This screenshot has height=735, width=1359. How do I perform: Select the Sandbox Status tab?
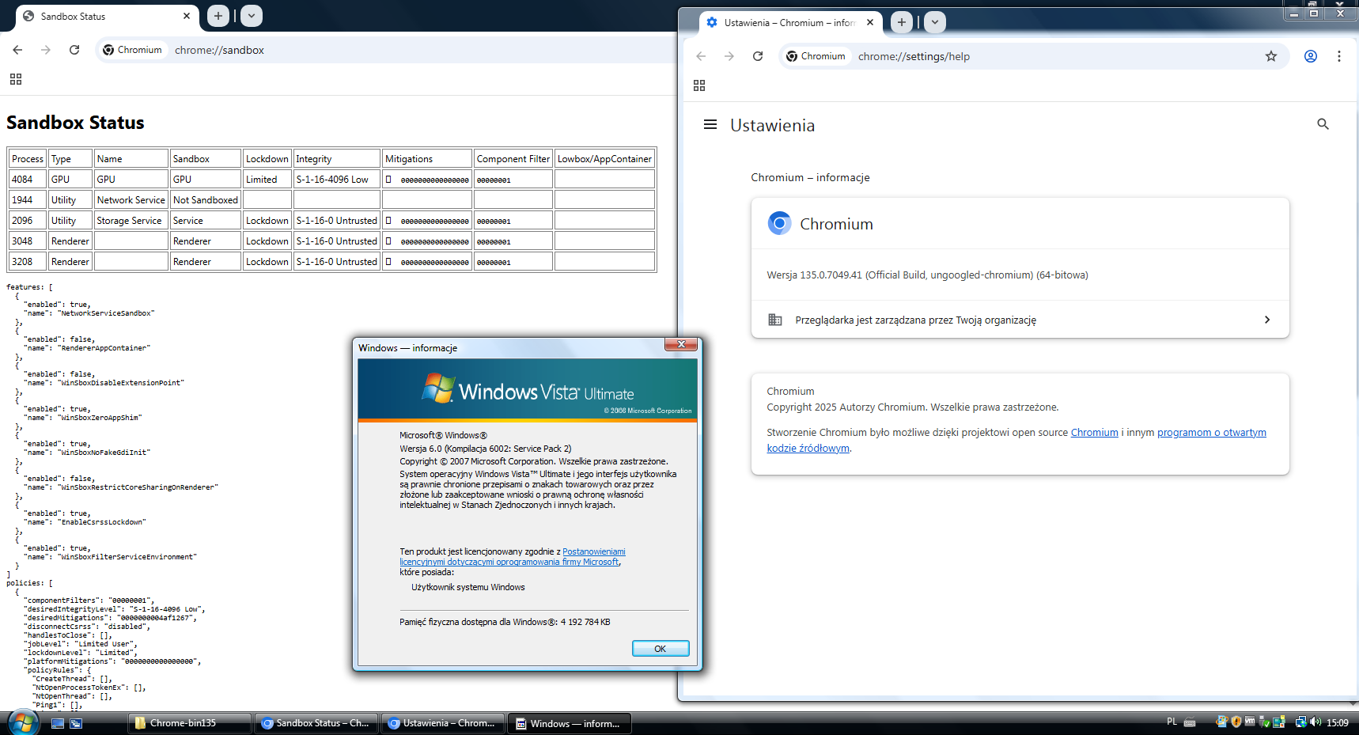coord(107,16)
